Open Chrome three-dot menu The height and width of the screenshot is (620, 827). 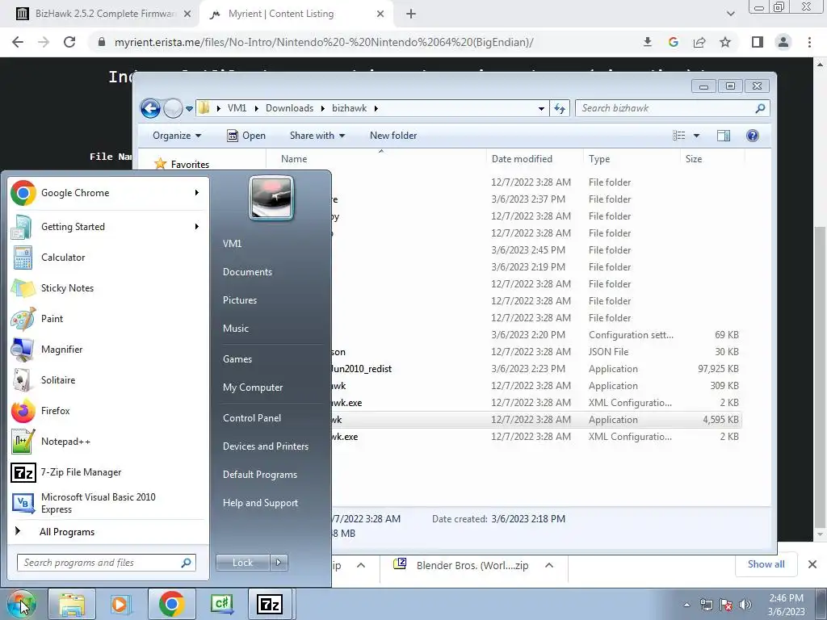tap(809, 42)
